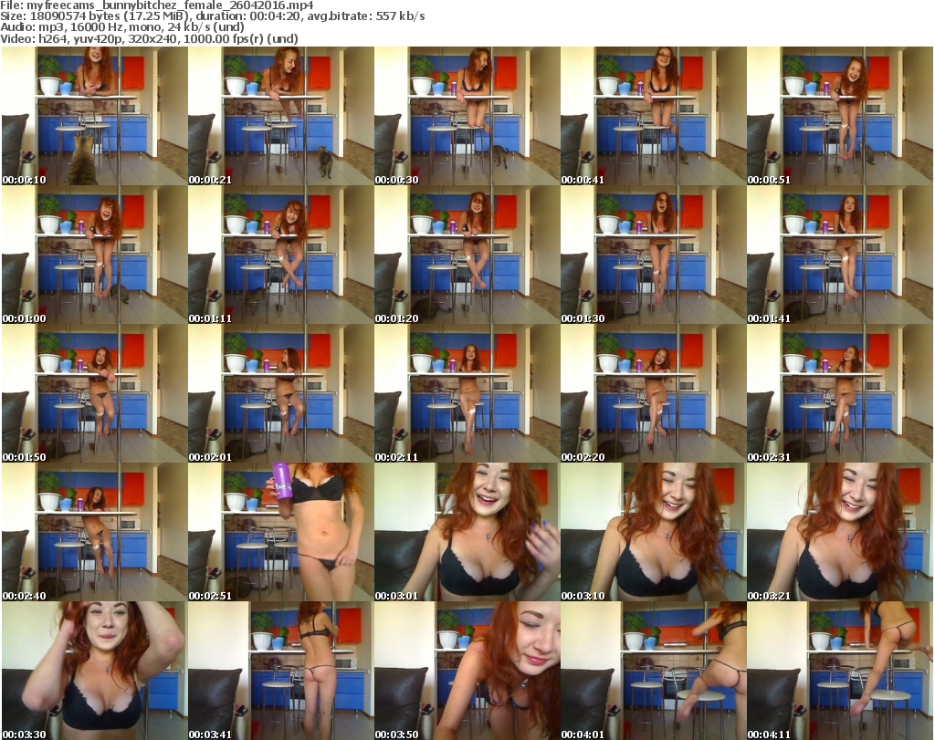935x740 pixels.
Task: Pick the thumbnail timed 00:03:10
Action: pyautogui.click(x=654, y=532)
